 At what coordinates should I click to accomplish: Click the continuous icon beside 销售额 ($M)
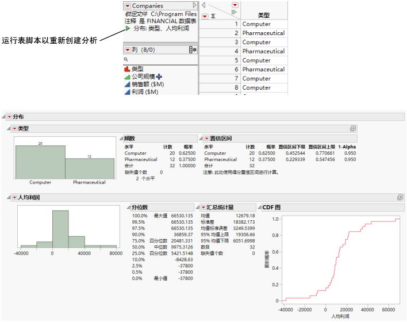click(x=127, y=84)
